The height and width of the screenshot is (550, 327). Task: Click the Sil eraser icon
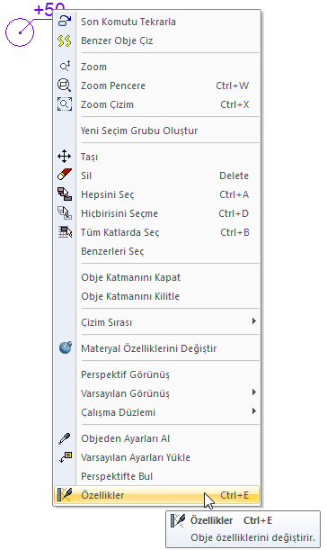pyautogui.click(x=65, y=176)
